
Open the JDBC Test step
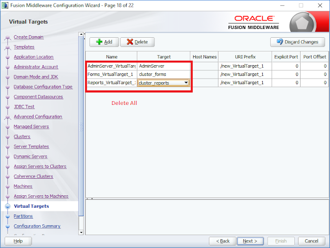coord(24,106)
